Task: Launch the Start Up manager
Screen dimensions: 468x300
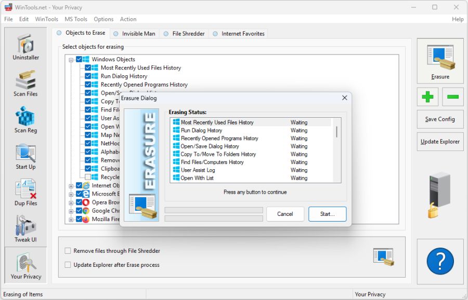Action: [x=25, y=156]
